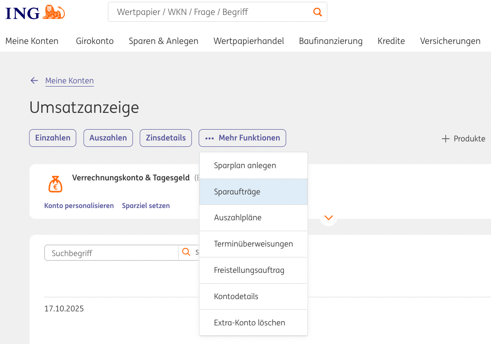Click the money bag account icon
This screenshot has height=344, width=491.
[x=55, y=184]
